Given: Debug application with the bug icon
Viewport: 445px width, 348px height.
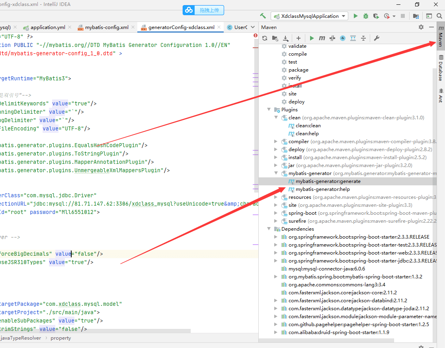Looking at the screenshot, I should point(366,16).
